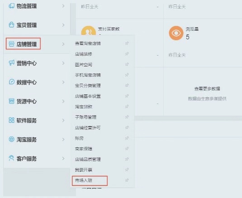Pin the 图片空间 menu entry
This screenshot has height=198, width=242.
[127, 64]
